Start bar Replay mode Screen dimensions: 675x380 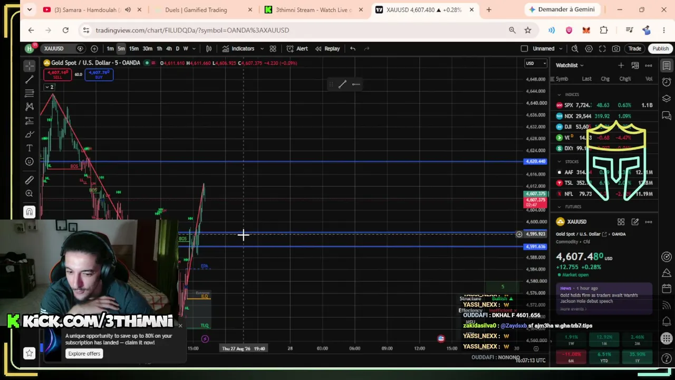coord(327,49)
